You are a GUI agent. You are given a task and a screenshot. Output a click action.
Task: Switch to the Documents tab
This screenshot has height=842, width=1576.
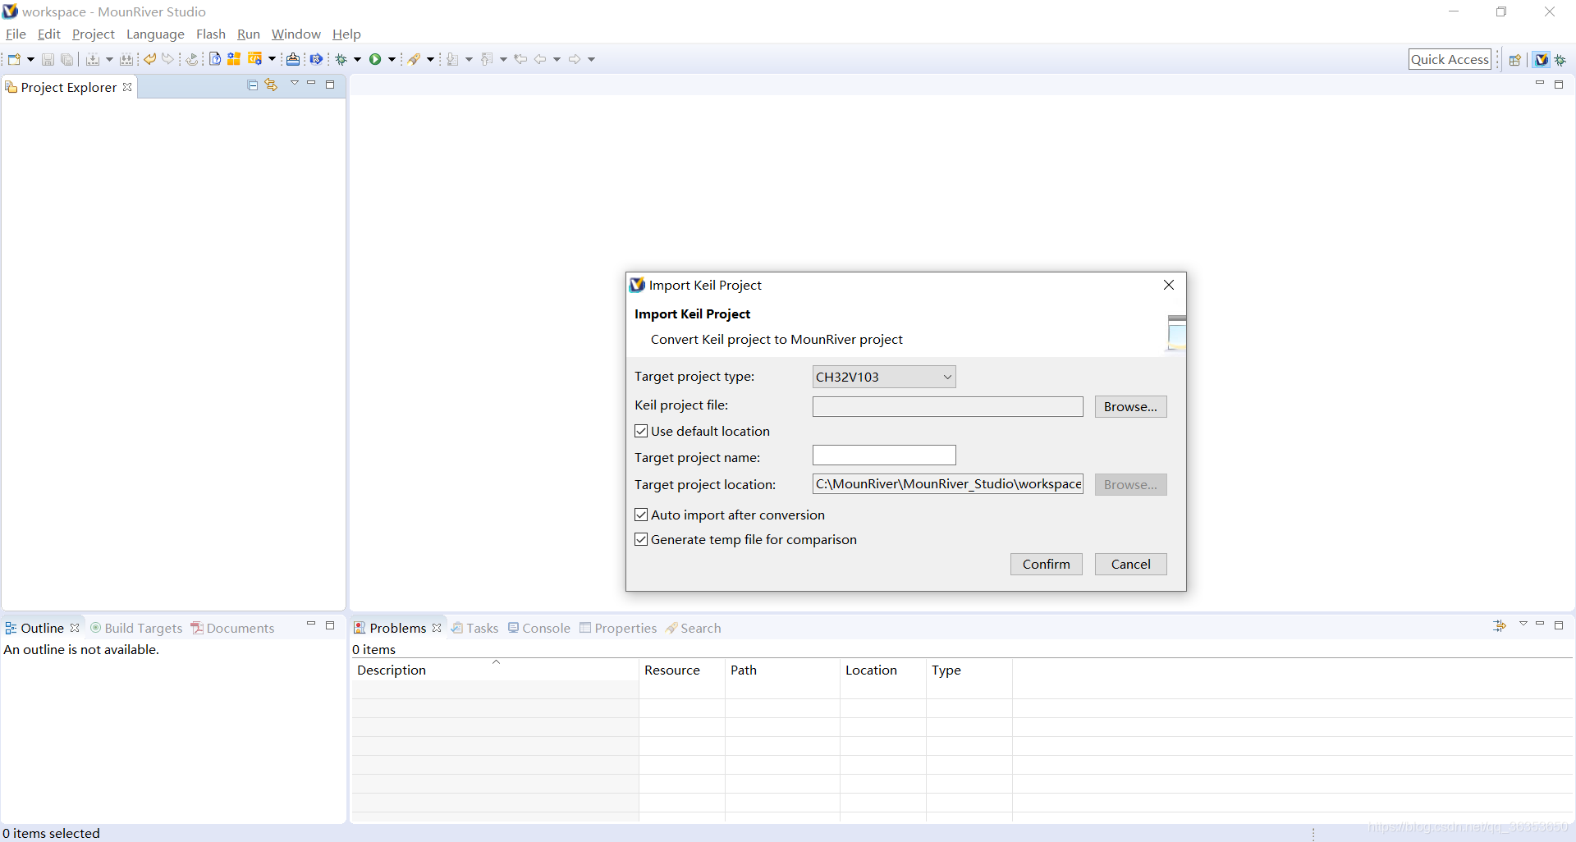(x=232, y=628)
